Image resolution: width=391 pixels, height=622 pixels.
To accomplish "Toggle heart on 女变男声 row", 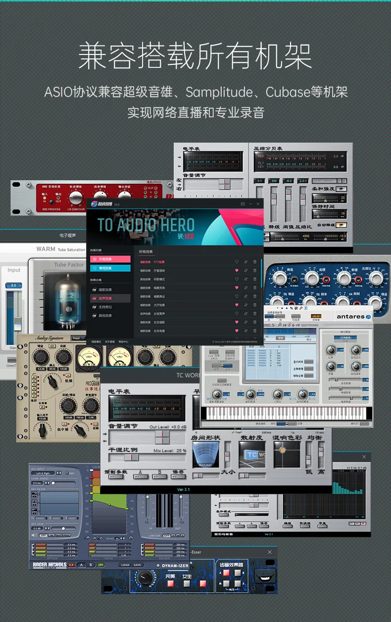I will pos(237,313).
